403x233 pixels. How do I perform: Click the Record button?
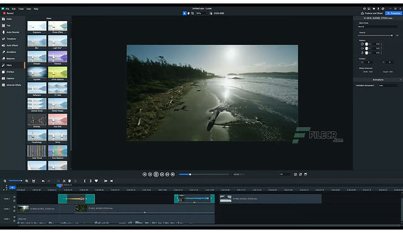click(x=8, y=13)
